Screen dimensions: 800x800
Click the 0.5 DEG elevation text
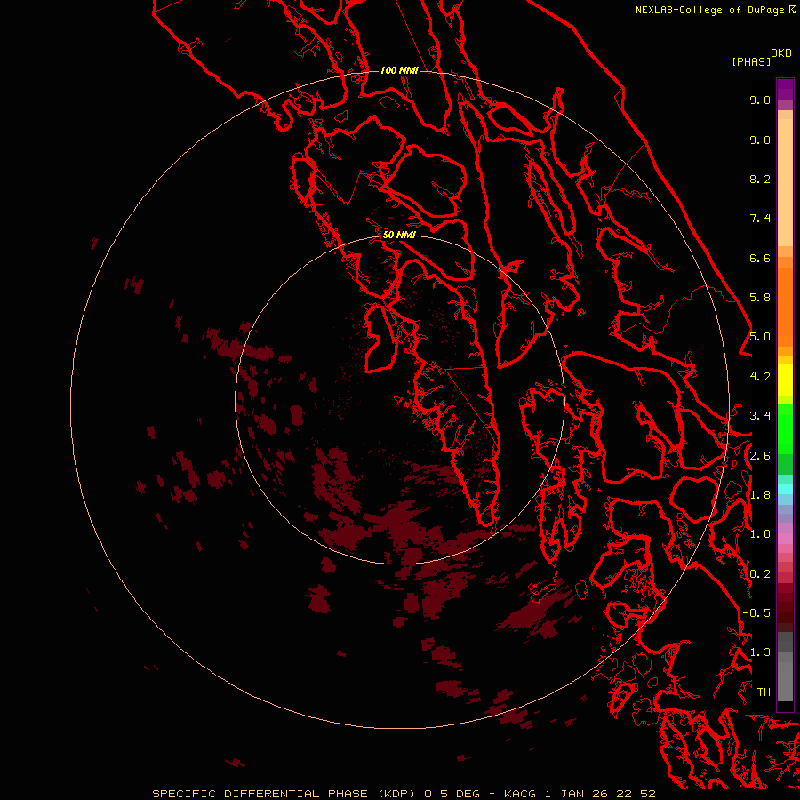point(452,794)
